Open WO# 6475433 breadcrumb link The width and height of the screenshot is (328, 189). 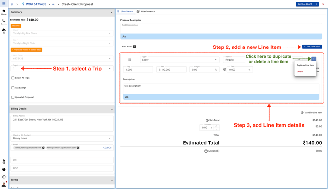[x=36, y=4]
